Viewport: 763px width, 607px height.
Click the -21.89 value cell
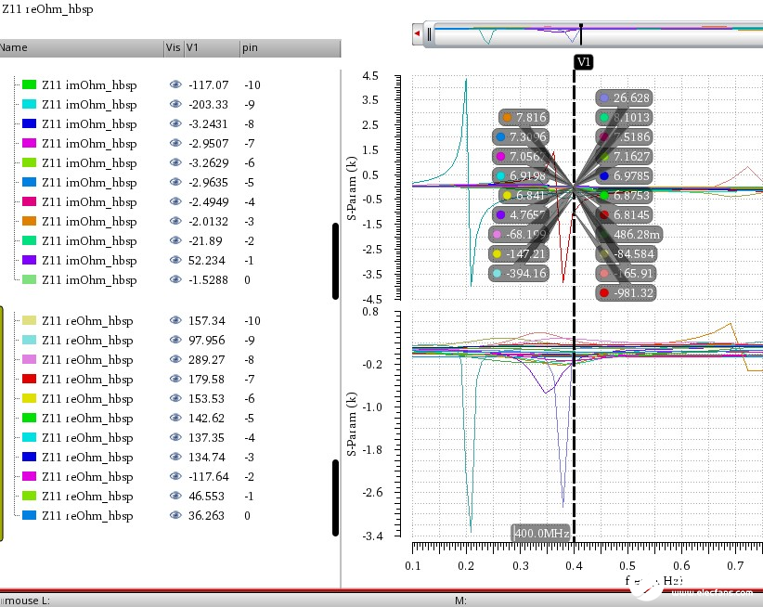205,240
